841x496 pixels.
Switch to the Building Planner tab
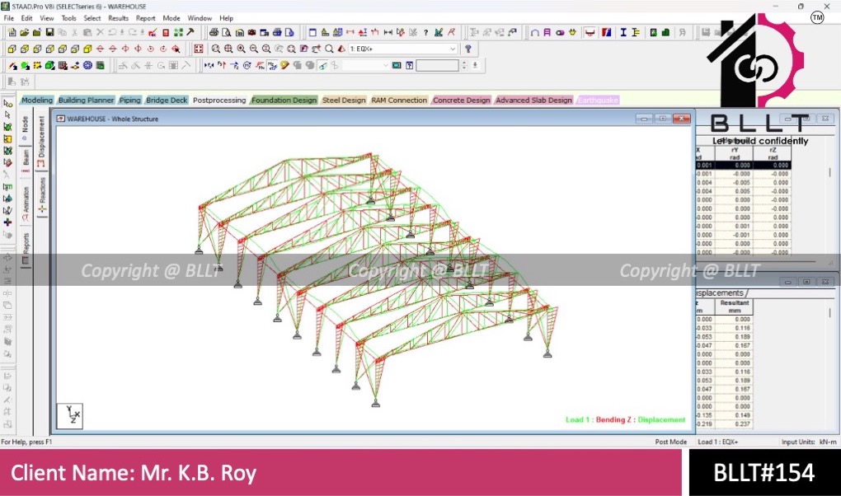(x=86, y=101)
